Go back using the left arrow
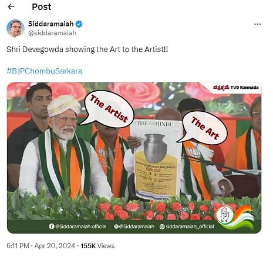273x260 pixels. 11,7
